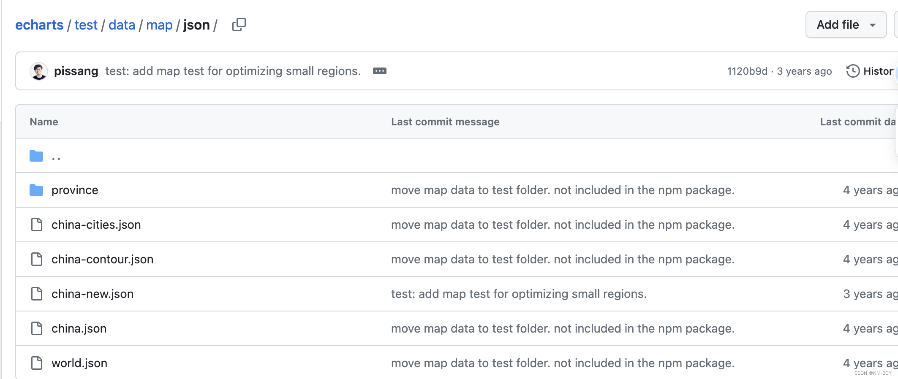
Task: Go to the data folder breadcrumb
Action: click(122, 25)
